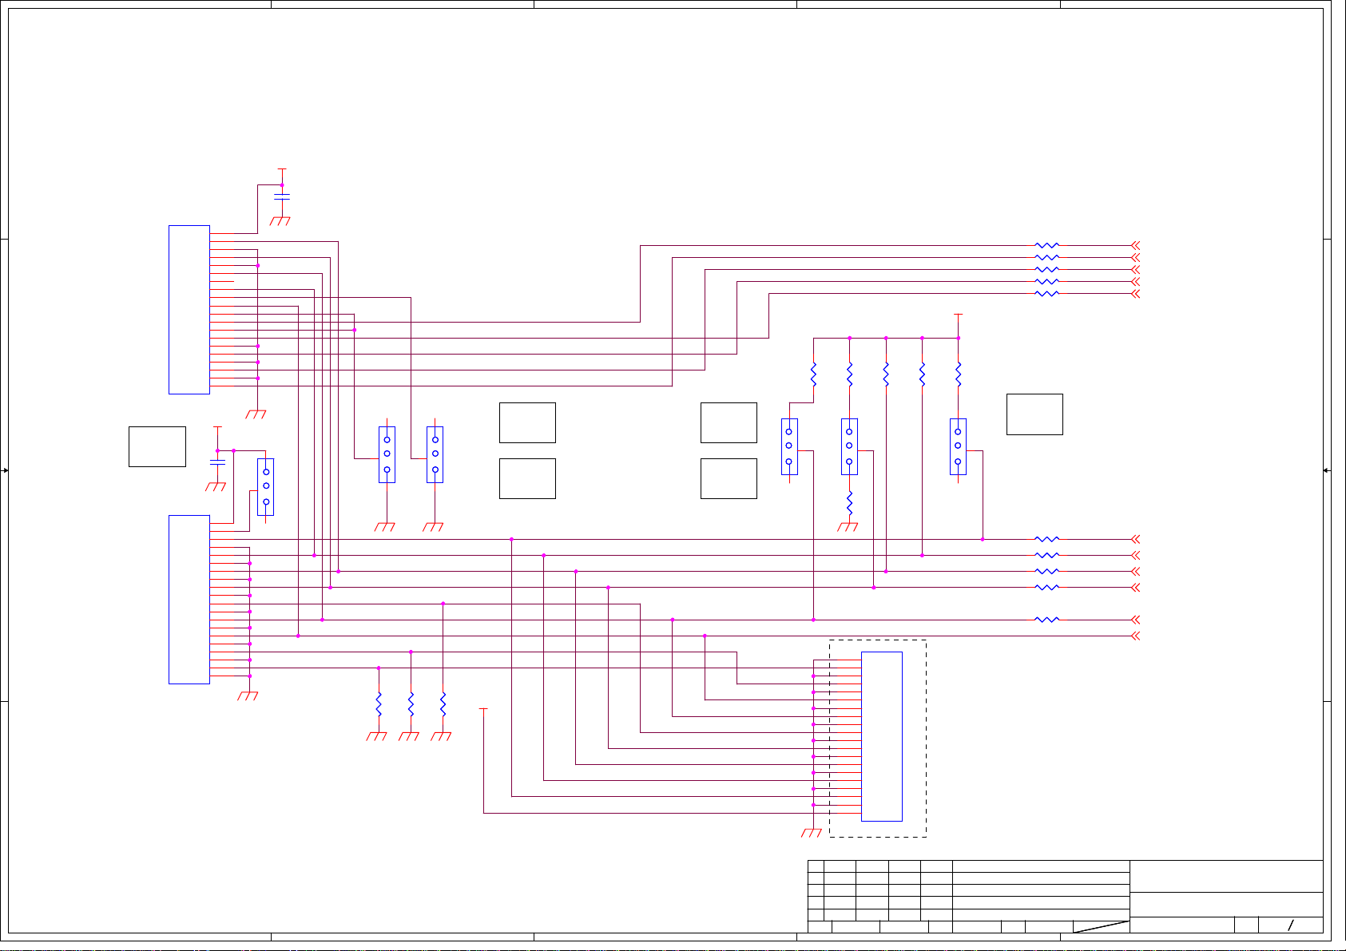Select the left jumper of the grounded side-by-side pair
The image size is (1346, 951).
pyautogui.click(x=387, y=454)
